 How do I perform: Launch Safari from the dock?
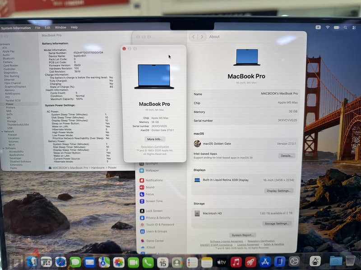click(60, 262)
